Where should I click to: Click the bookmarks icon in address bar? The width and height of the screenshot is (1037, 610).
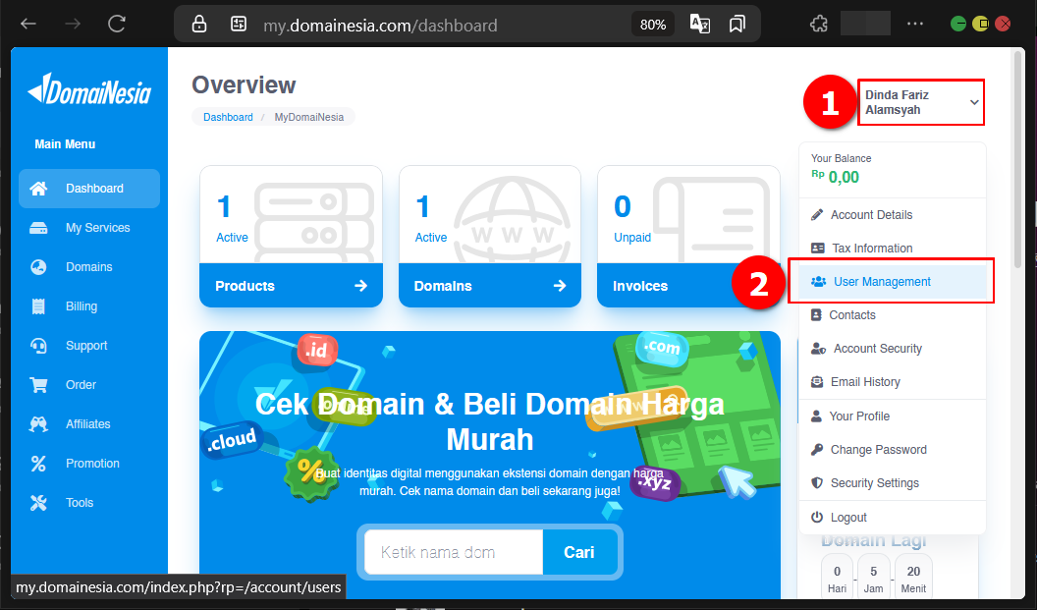click(737, 25)
